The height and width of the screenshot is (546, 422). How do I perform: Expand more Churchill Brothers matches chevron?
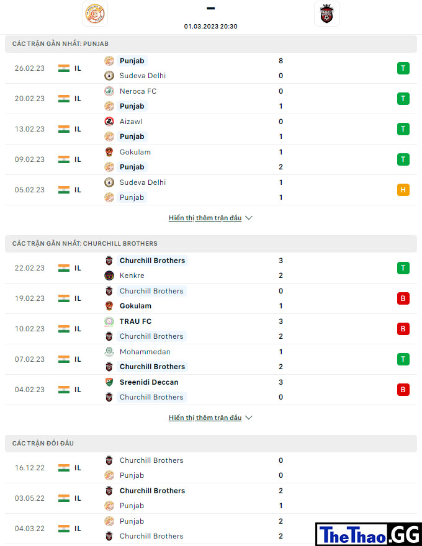[x=249, y=418]
